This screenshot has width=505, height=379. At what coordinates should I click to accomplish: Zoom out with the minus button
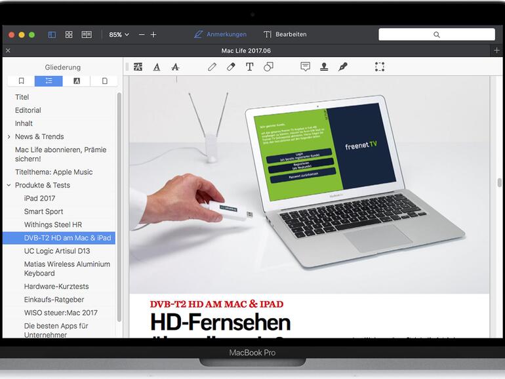pos(142,35)
